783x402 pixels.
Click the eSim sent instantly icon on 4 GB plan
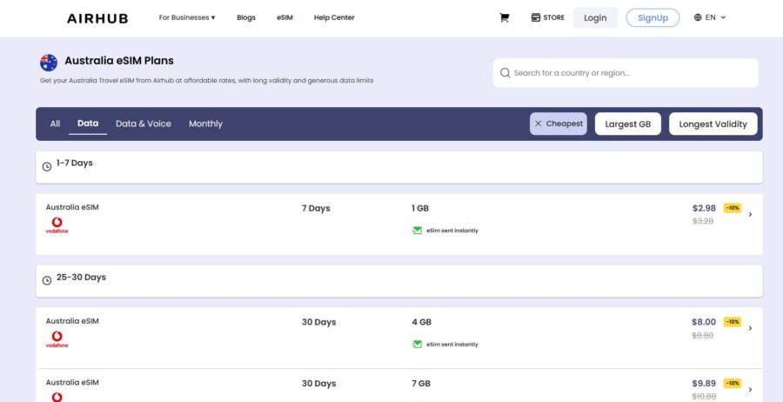coord(417,345)
